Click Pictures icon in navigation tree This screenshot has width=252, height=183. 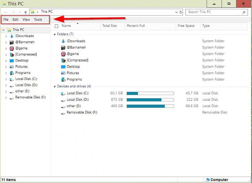click(12, 67)
